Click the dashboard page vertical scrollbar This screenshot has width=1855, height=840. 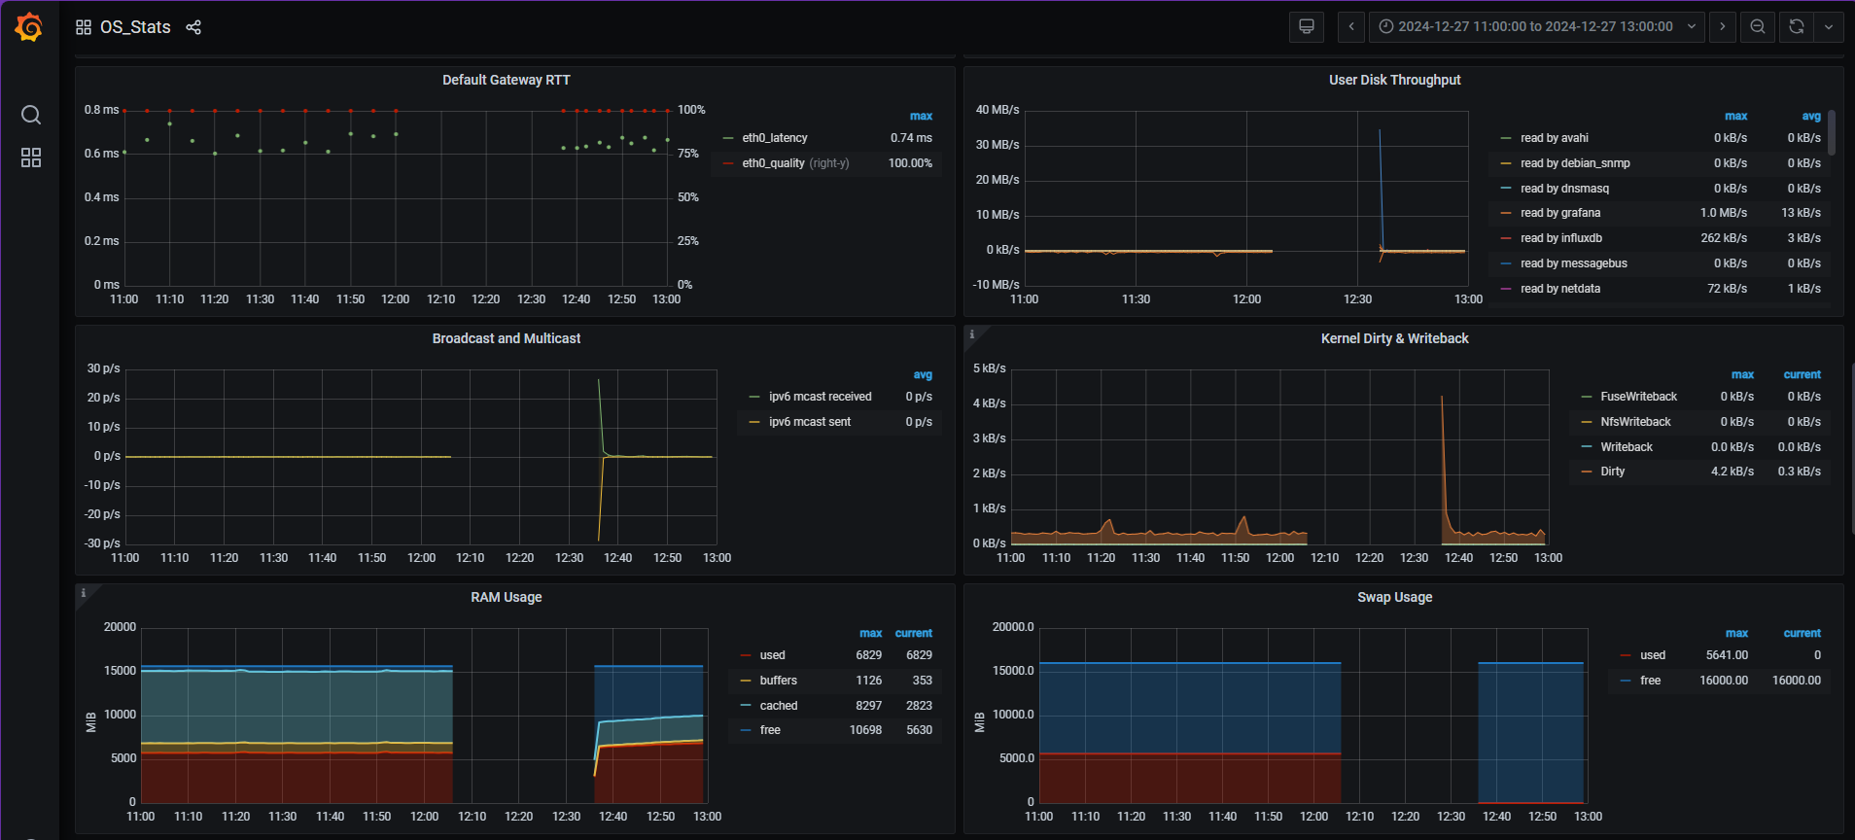pyautogui.click(x=1852, y=447)
